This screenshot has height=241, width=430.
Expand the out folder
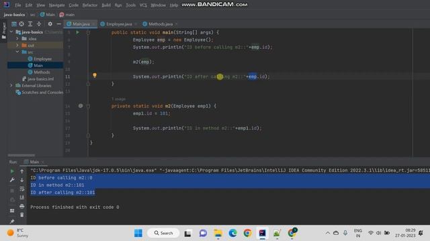coord(17,45)
